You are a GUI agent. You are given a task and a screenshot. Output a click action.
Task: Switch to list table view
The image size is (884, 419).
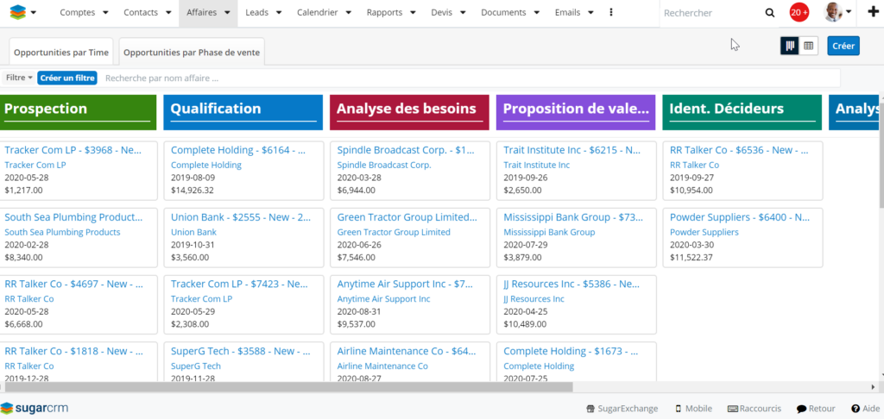tap(808, 47)
